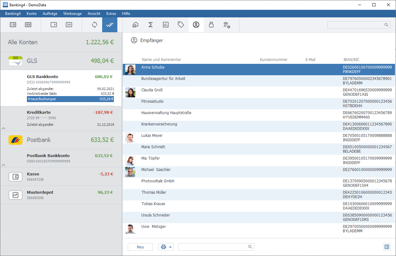Click the Empfänger header person icon
396x256 pixels.
tap(134, 40)
